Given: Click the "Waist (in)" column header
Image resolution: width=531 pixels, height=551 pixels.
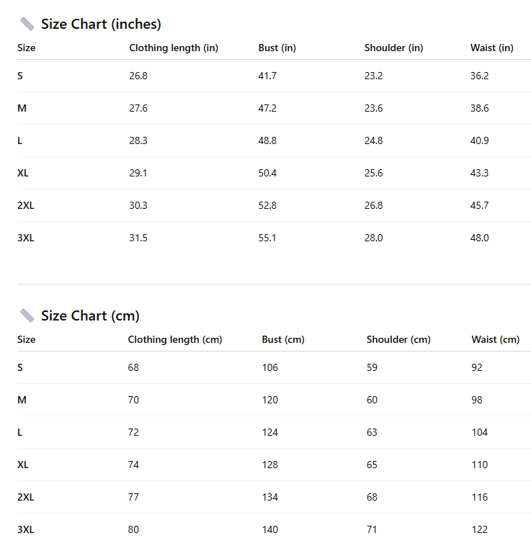Looking at the screenshot, I should [492, 48].
